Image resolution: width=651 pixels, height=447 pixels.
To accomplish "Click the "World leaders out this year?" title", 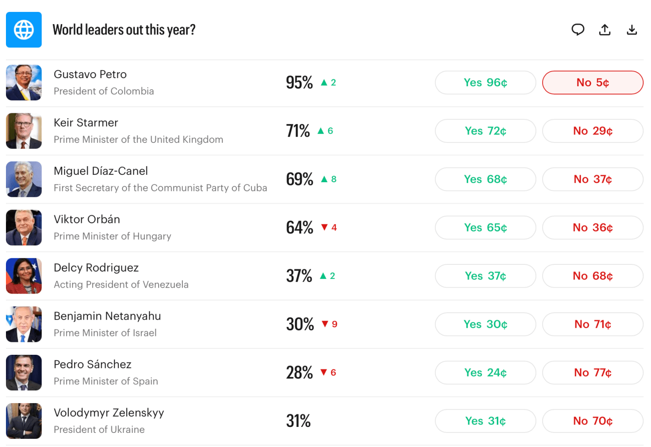I will (124, 30).
